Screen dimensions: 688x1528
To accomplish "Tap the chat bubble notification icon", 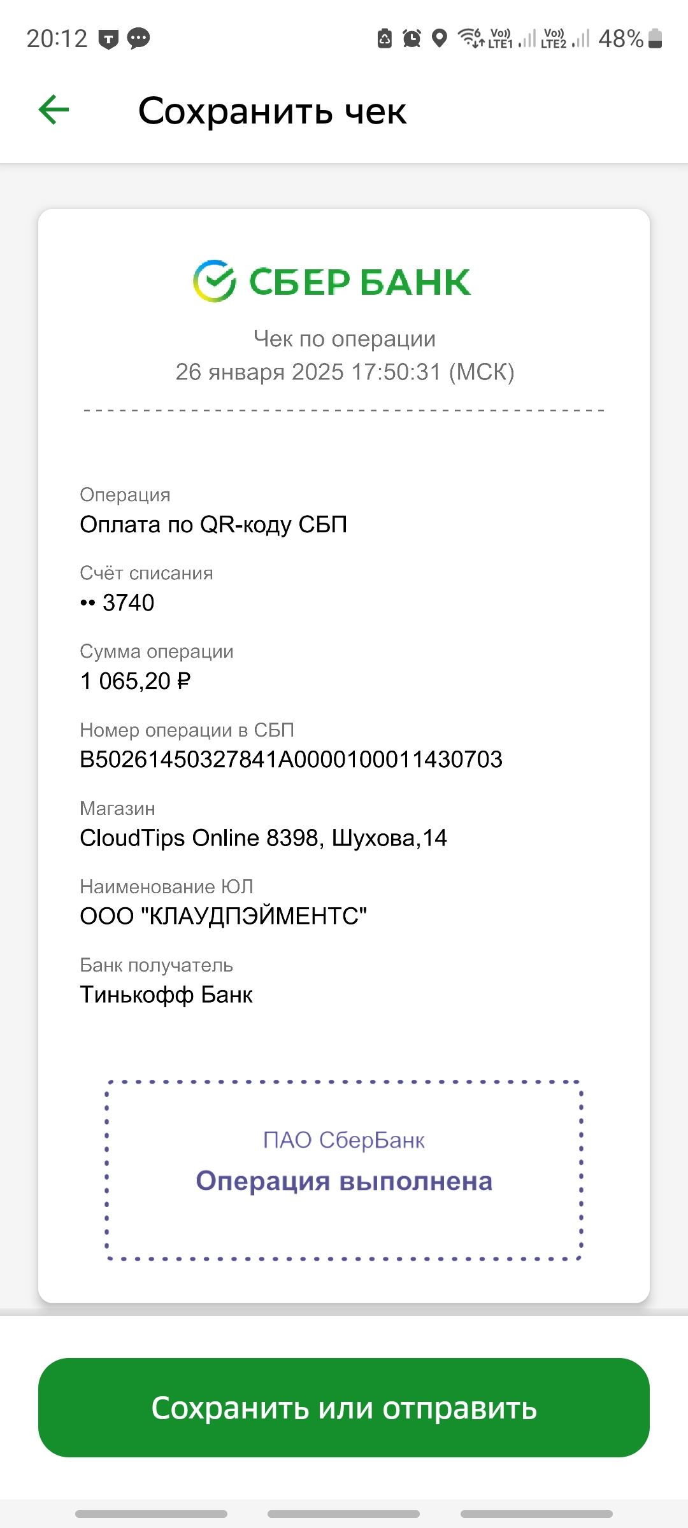I will (138, 39).
